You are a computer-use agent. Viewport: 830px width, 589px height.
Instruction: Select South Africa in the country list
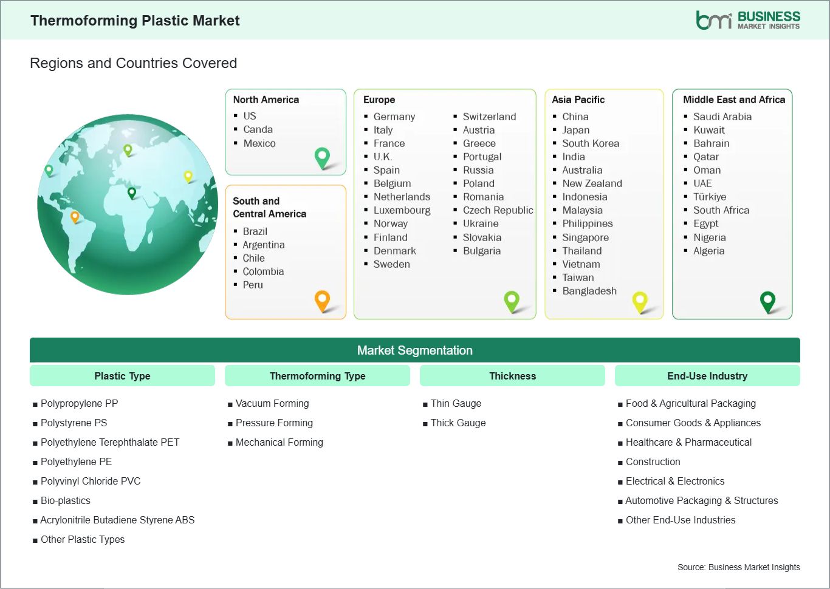point(721,210)
